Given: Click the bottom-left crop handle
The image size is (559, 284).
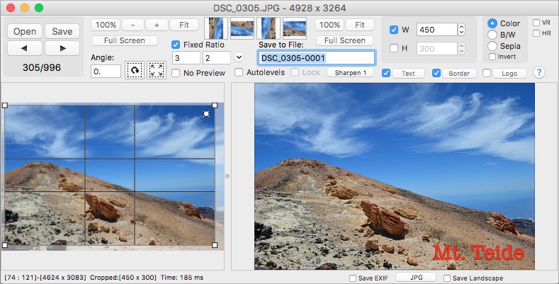Looking at the screenshot, I should [x=5, y=245].
